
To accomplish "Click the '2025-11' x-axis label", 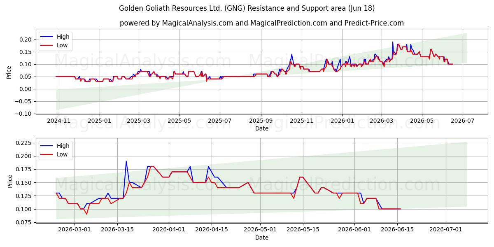I will 301,121.
